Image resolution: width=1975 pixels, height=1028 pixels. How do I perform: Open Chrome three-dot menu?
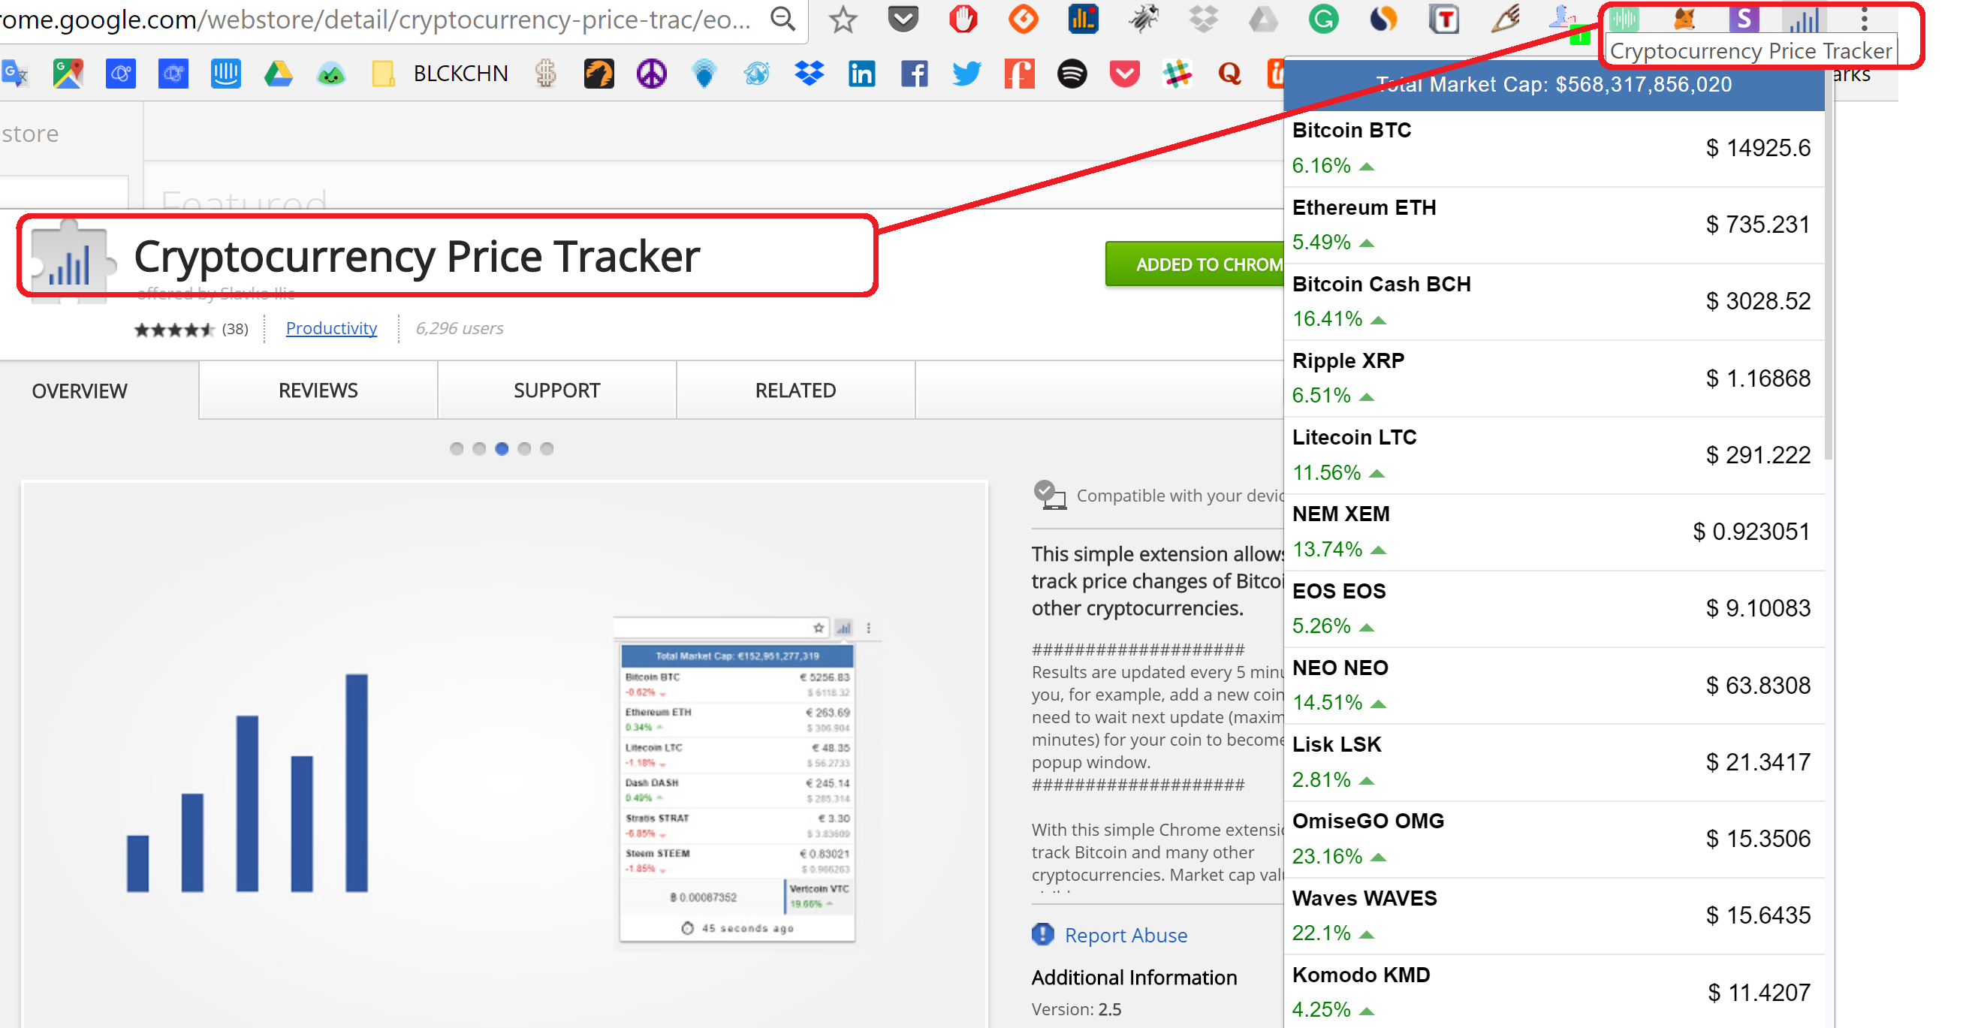pyautogui.click(x=1864, y=20)
